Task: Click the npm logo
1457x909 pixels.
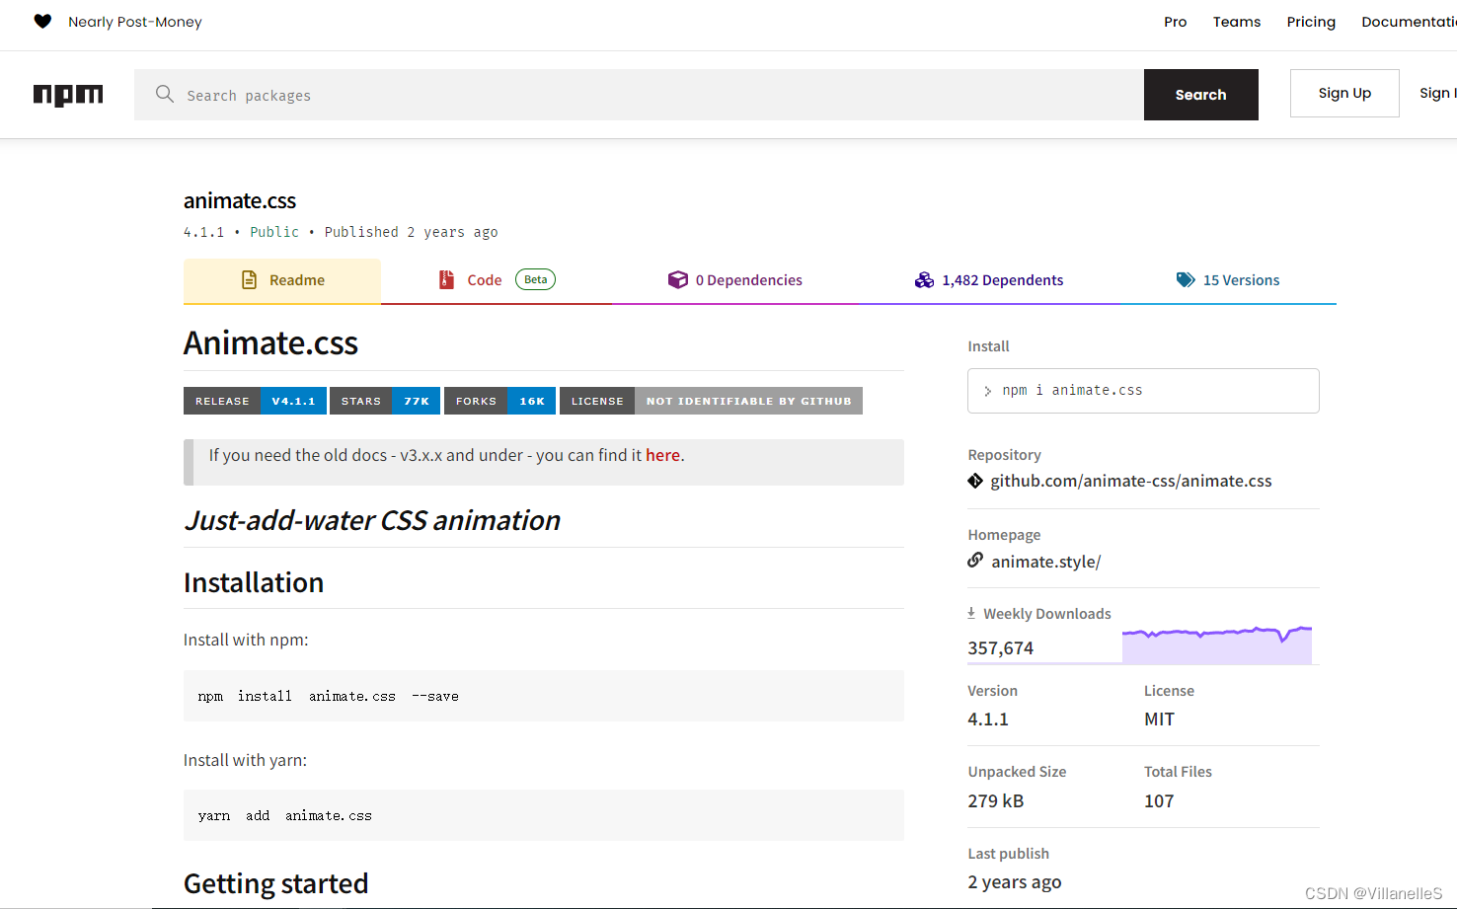Action: [67, 94]
